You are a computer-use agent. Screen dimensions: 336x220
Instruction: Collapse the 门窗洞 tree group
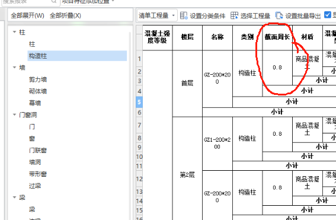(x=15, y=114)
